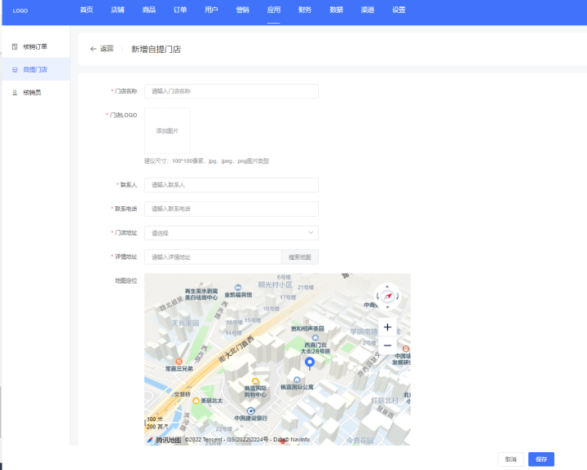Open the 渠道 menu
587x470 pixels.
[367, 10]
